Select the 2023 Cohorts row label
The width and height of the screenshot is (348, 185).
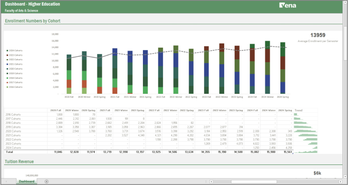[x=13, y=143]
